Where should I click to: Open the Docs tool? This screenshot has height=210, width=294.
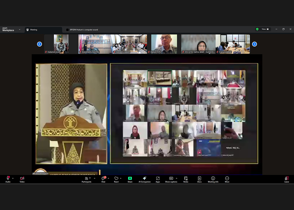point(199,179)
